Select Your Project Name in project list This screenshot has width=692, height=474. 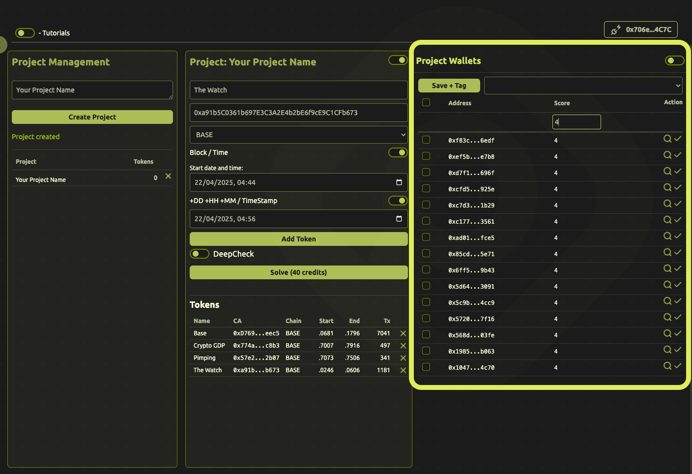[x=41, y=180]
